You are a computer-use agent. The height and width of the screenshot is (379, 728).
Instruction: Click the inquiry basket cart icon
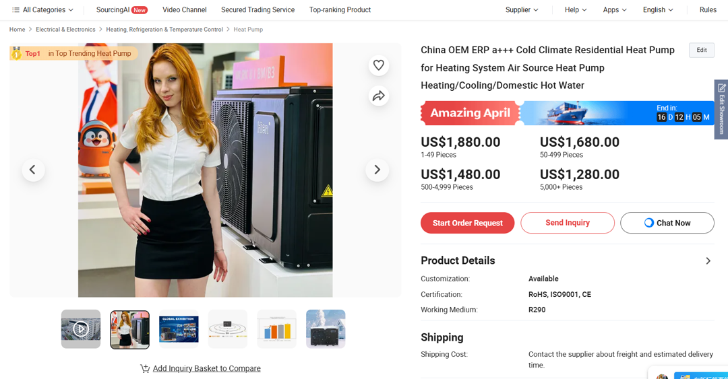point(145,368)
